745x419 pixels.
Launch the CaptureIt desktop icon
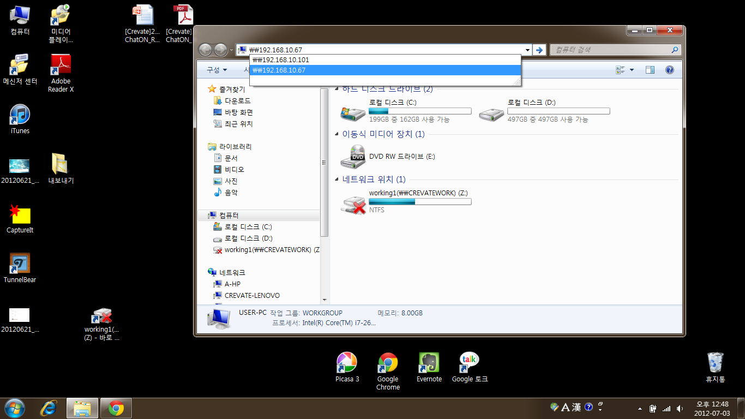click(x=20, y=218)
